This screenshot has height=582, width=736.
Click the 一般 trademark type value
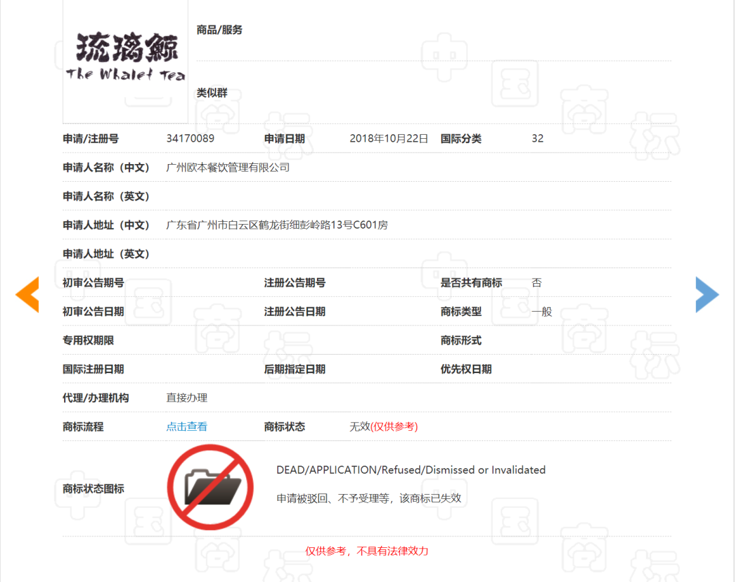(542, 311)
